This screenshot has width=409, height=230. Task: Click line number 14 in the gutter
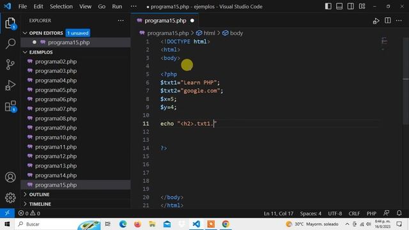coord(146,148)
